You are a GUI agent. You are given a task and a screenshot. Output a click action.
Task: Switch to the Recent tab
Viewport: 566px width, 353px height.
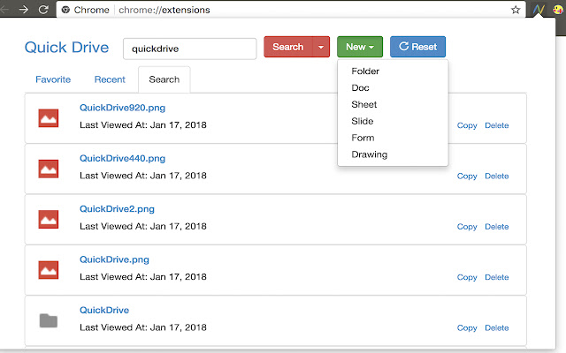coord(110,79)
